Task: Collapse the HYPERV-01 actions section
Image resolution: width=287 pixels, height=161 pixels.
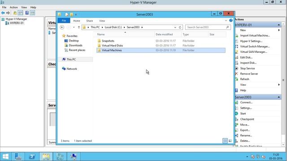Action: pos(278,25)
